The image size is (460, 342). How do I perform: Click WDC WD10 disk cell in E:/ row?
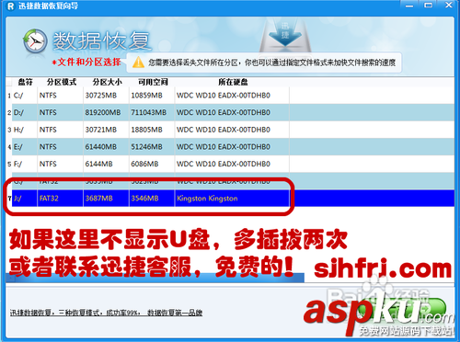click(232, 147)
